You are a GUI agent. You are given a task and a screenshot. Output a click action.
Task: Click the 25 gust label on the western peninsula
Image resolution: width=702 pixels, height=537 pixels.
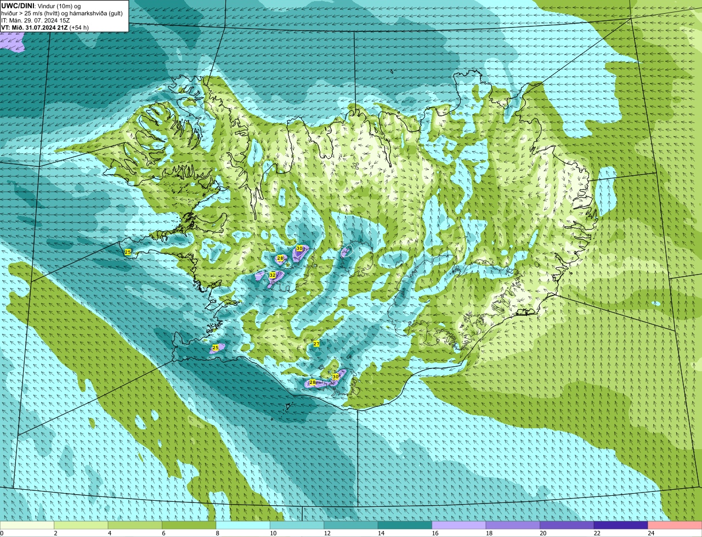(128, 251)
